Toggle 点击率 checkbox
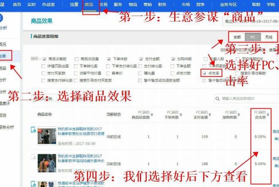This screenshot has height=187, width=279. coord(204,73)
